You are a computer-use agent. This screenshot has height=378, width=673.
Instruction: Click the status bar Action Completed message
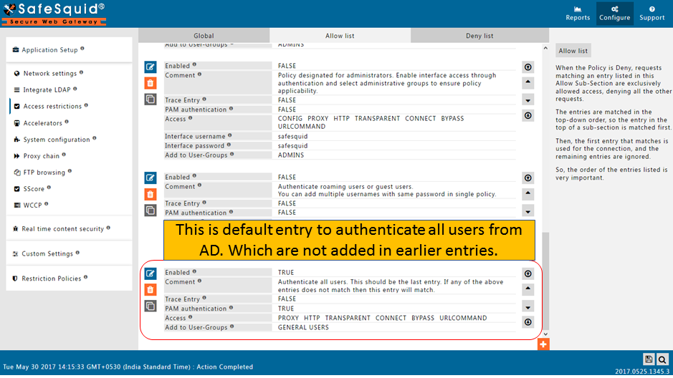point(224,367)
